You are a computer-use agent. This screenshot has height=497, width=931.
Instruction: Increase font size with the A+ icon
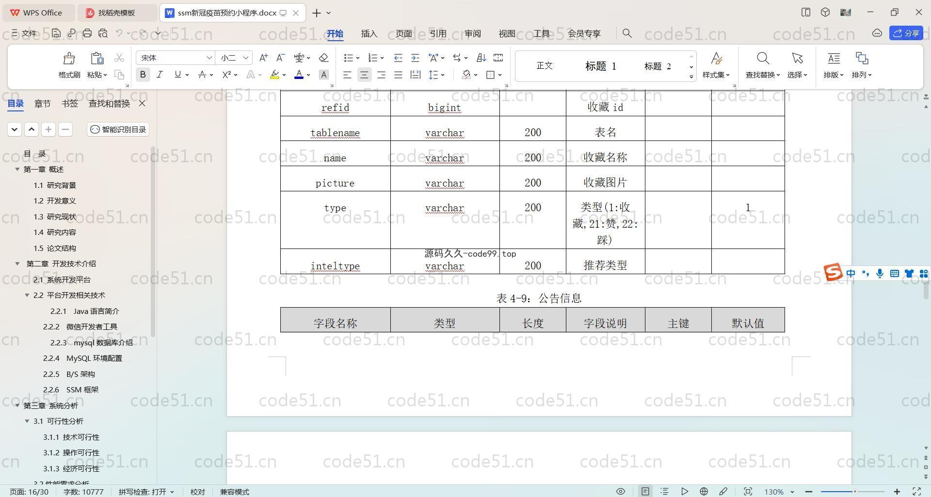[x=263, y=58]
